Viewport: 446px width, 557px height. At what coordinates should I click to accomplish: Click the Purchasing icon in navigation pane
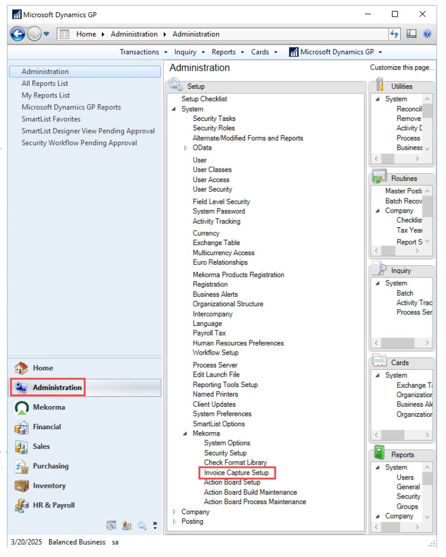coord(22,466)
